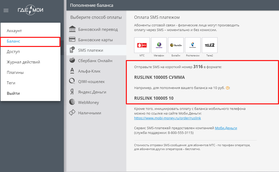Click the Sberbank Online icon
Screen dimensions: 279x172
click(x=72, y=61)
